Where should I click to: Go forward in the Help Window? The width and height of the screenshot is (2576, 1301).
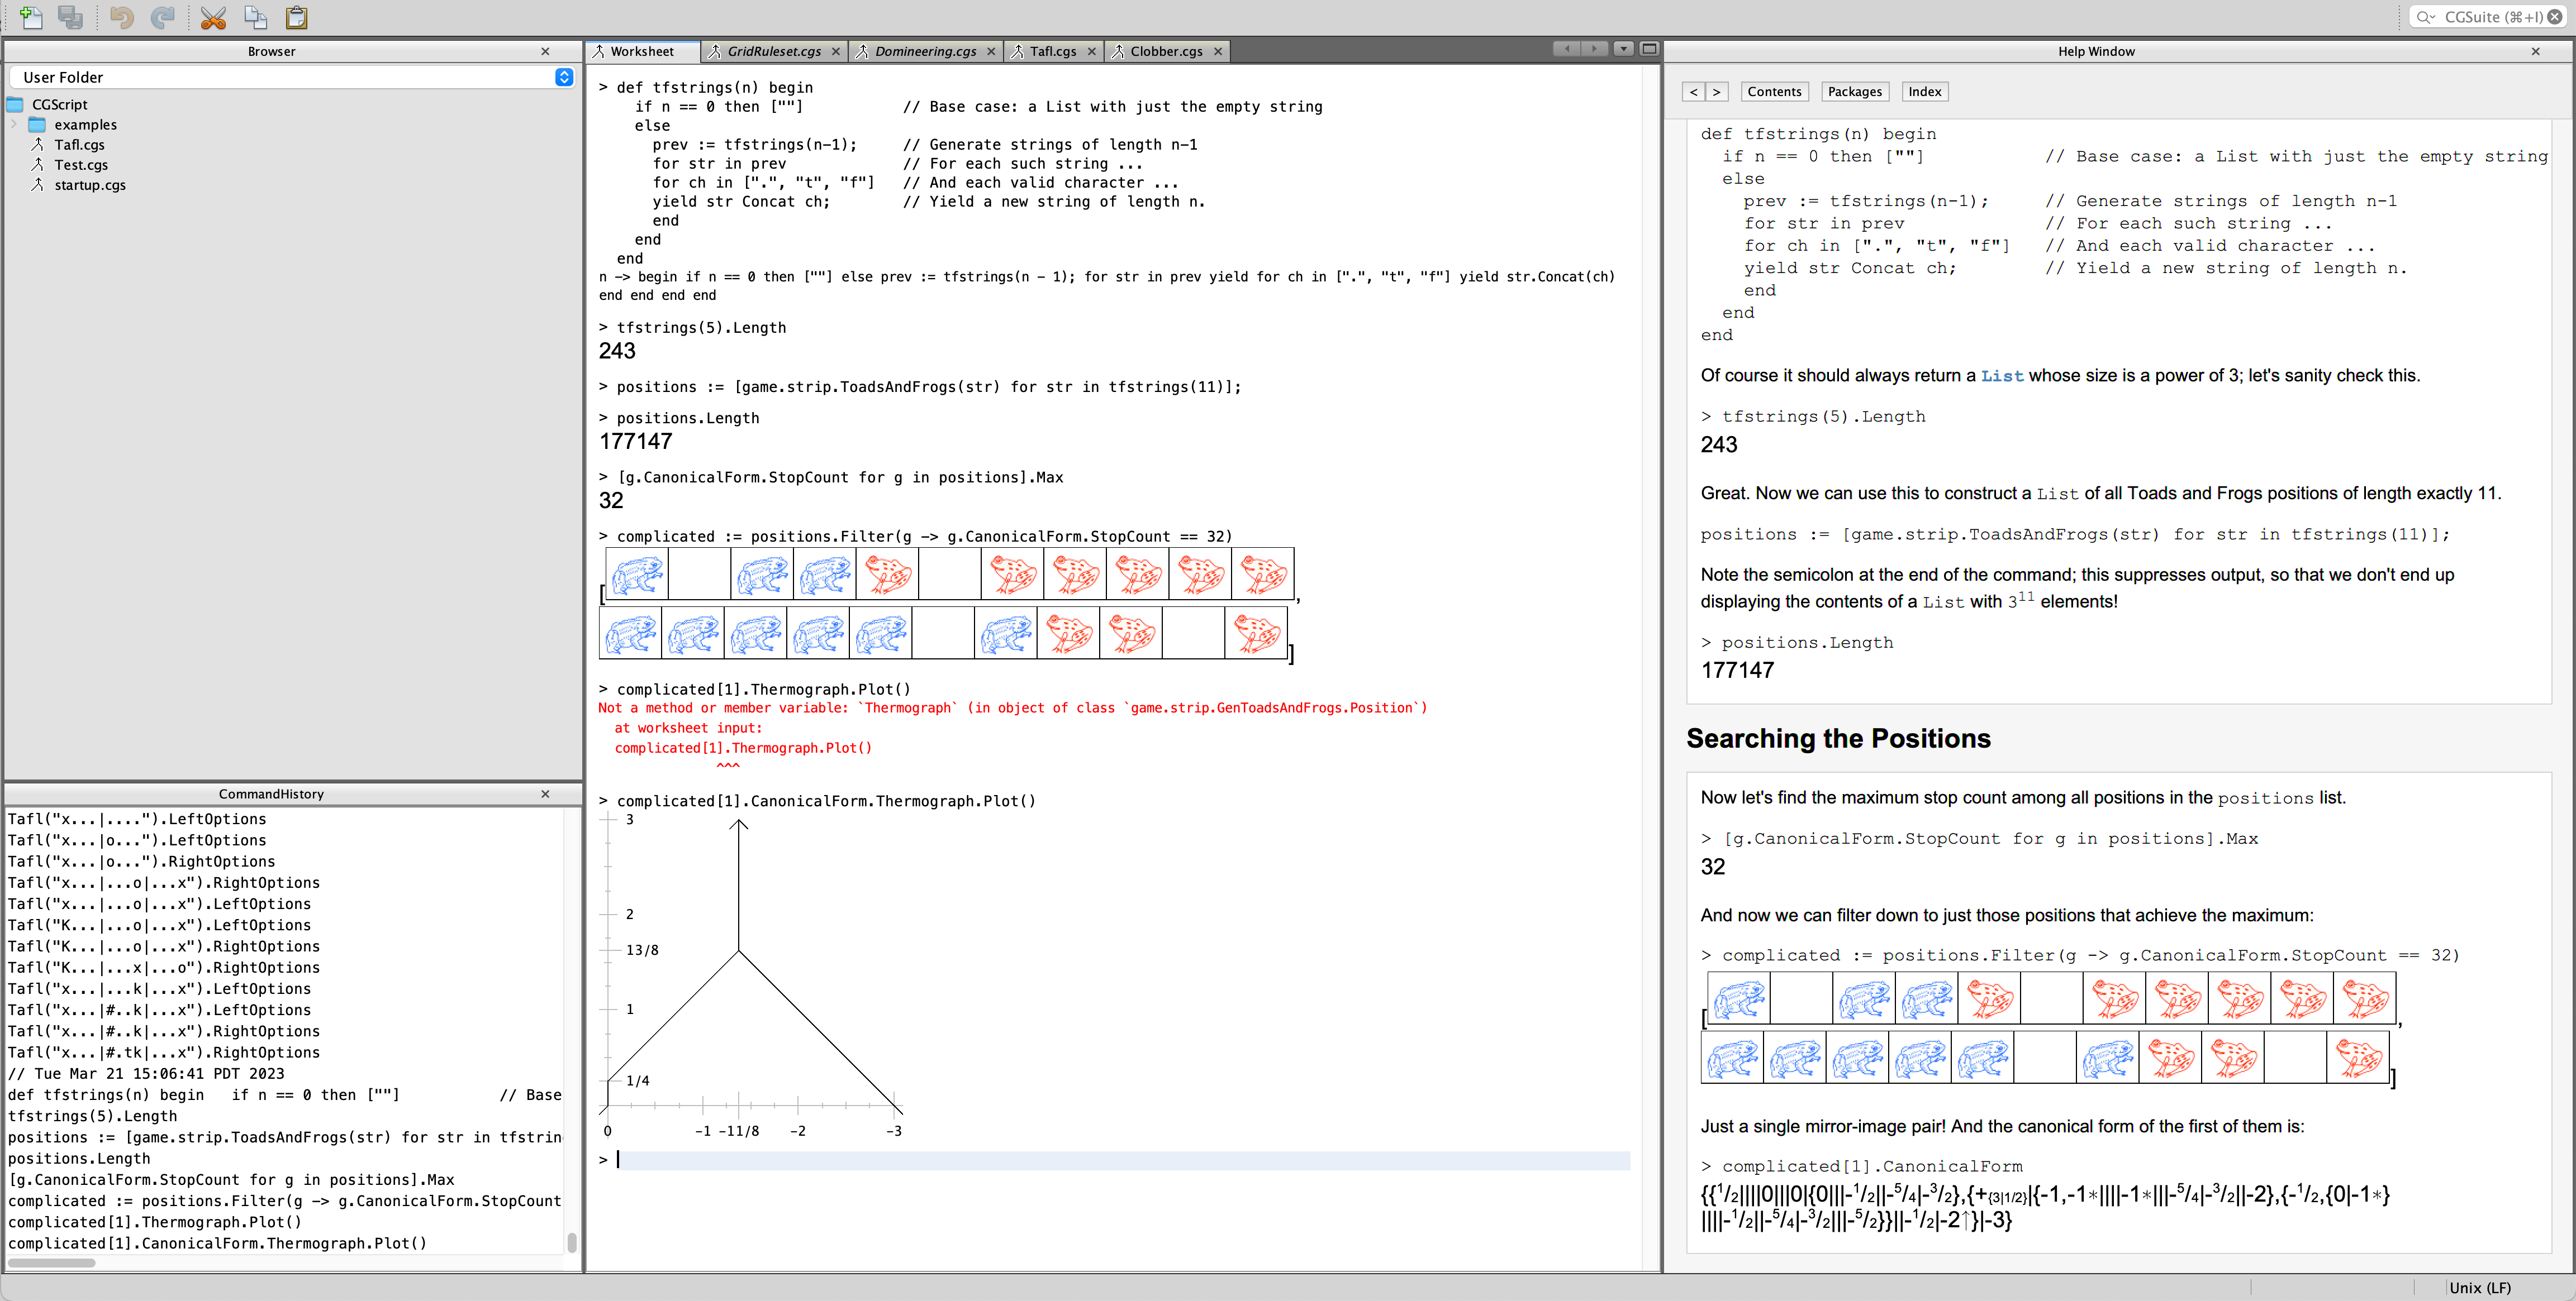click(1716, 92)
